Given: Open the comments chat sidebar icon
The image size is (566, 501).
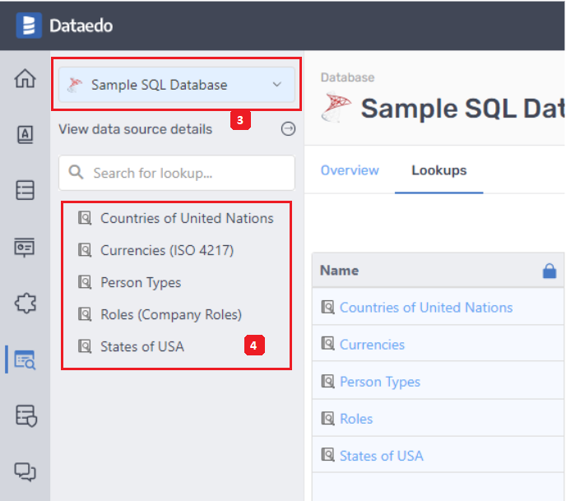Looking at the screenshot, I should [x=26, y=471].
